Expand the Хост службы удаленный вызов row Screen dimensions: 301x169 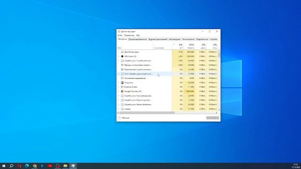tap(119, 74)
